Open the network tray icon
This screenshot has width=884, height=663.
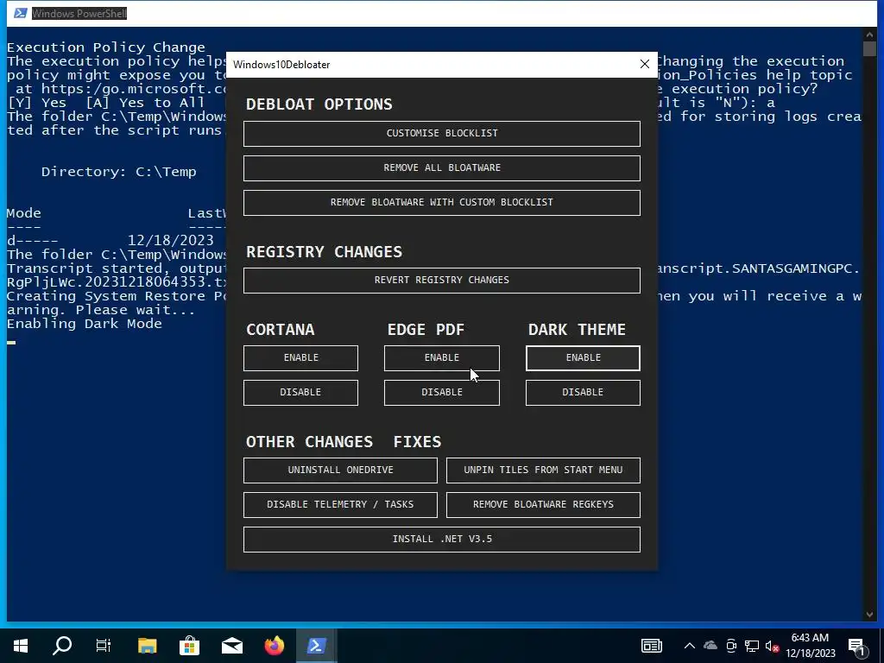tap(752, 646)
